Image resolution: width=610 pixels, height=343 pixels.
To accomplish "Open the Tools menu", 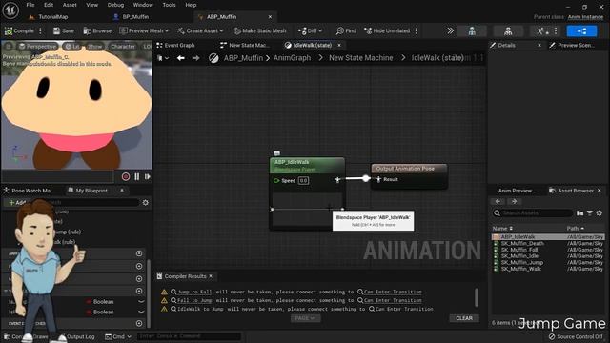I will click(x=169, y=5).
